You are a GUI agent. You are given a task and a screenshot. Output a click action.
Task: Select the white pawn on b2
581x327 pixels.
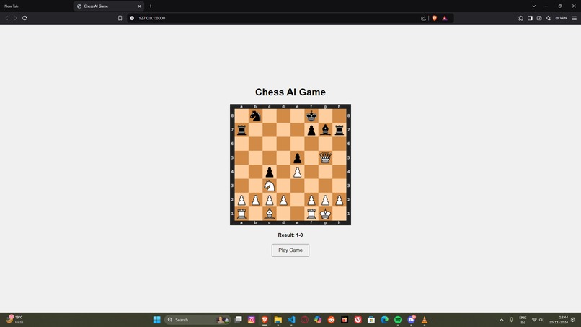255,200
